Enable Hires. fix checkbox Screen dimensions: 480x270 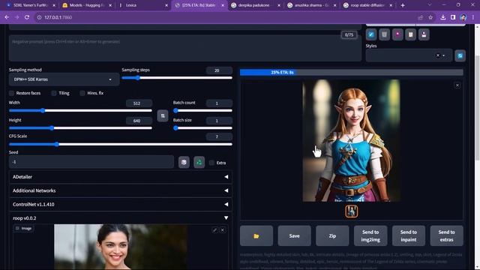coord(82,93)
